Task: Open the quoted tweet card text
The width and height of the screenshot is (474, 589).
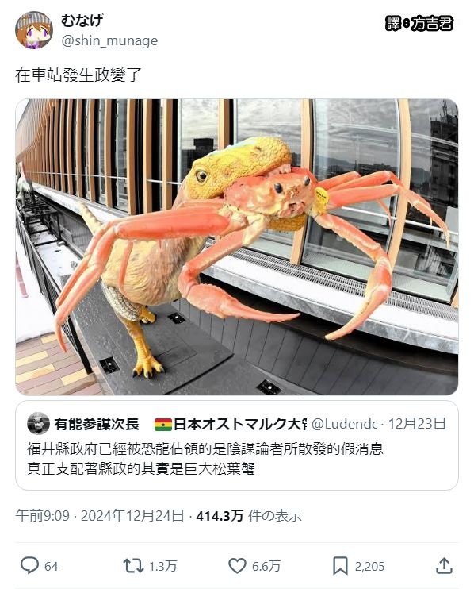Action: [205, 459]
